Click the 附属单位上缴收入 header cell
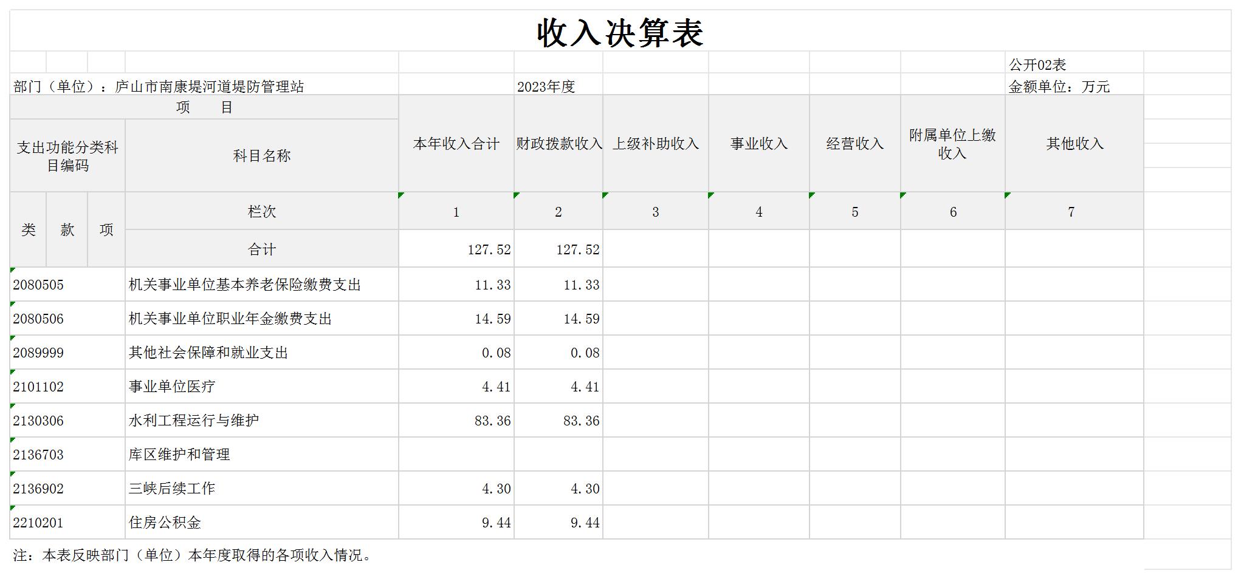This screenshot has width=1241, height=579. click(952, 144)
